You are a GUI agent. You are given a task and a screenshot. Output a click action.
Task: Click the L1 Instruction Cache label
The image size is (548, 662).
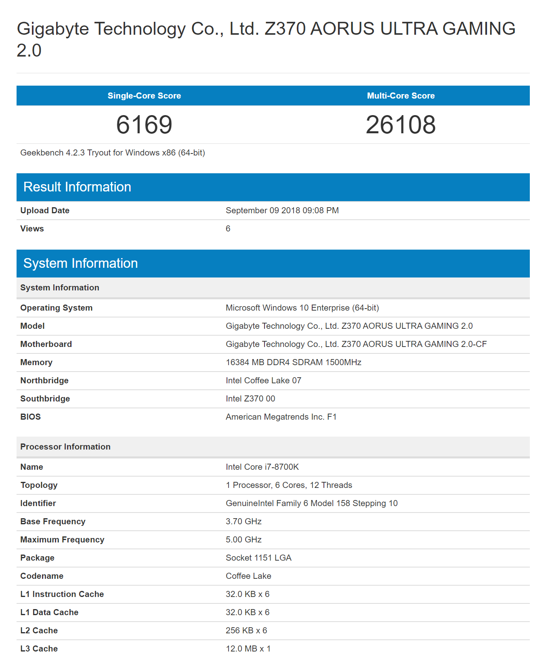click(x=62, y=594)
